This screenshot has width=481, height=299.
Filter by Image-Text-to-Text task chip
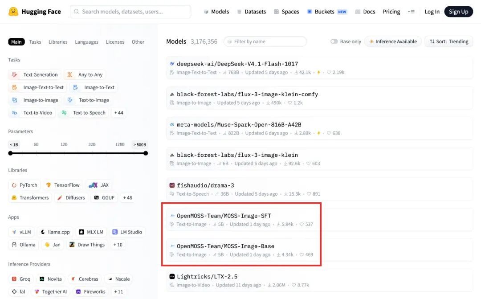click(38, 87)
